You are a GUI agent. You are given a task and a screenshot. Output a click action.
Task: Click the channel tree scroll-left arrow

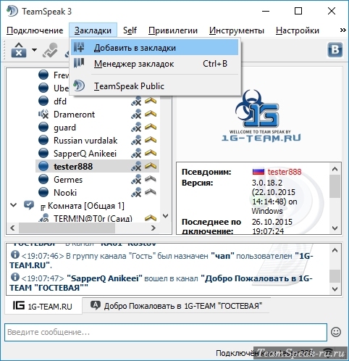tap(12, 228)
